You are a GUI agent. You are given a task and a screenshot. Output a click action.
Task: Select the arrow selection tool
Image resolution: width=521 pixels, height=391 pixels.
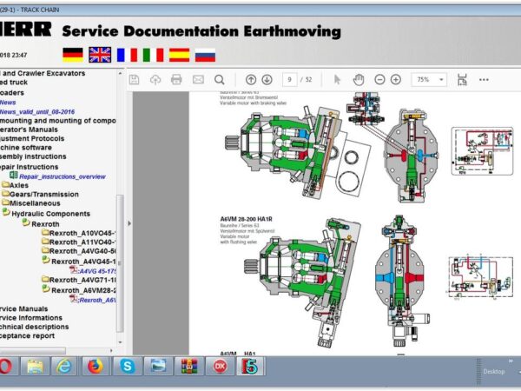pyautogui.click(x=337, y=80)
